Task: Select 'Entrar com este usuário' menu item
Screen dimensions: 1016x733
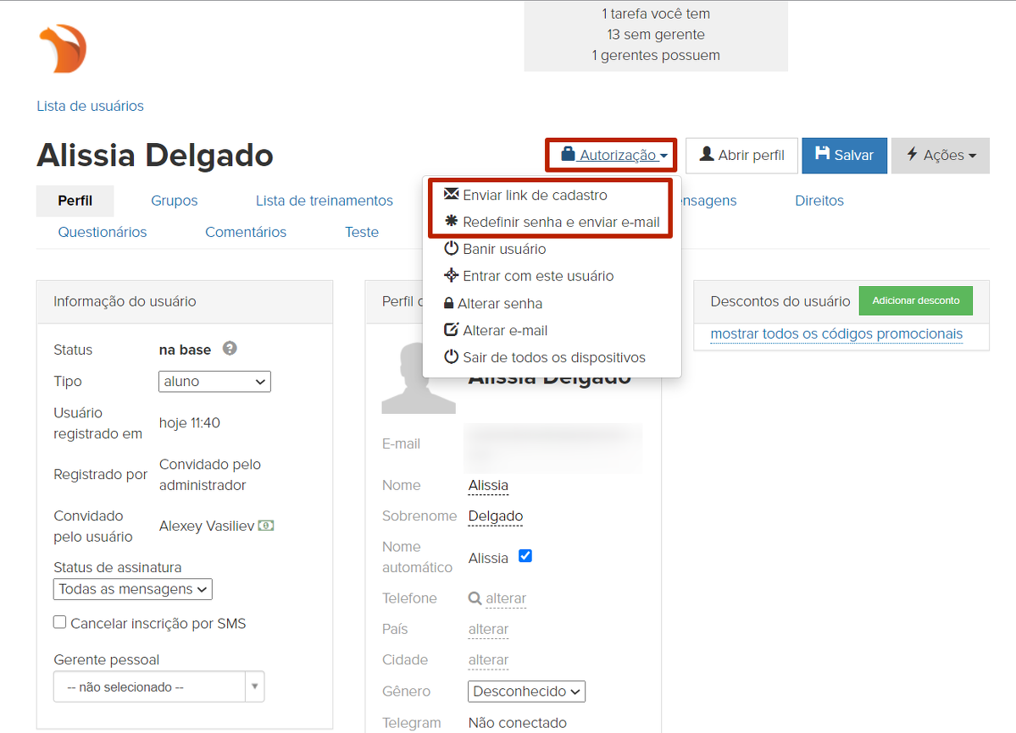Action: 537,276
